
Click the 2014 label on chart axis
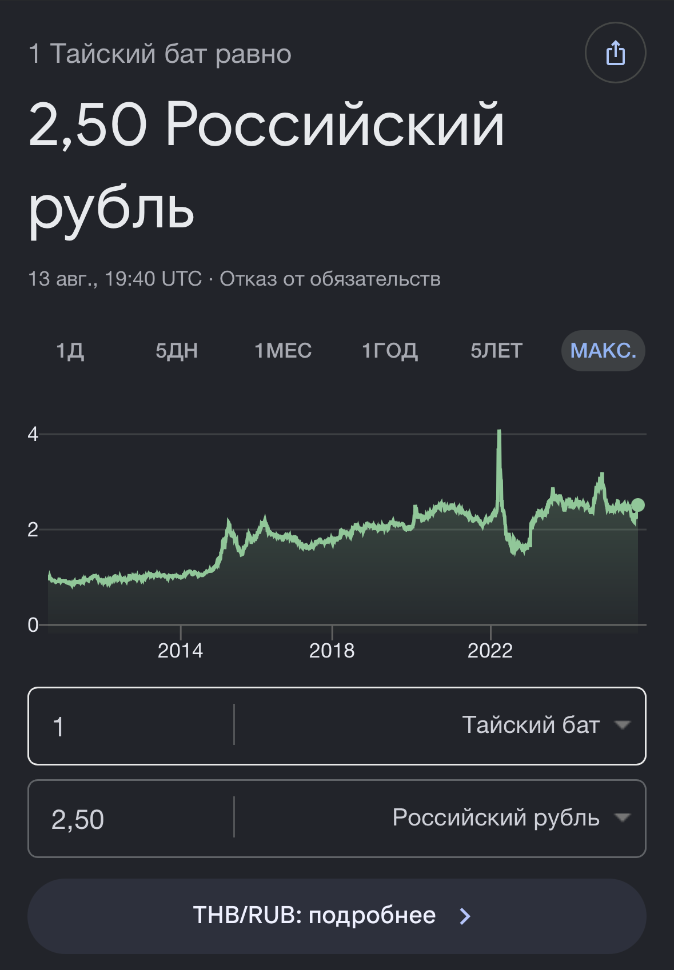point(180,651)
